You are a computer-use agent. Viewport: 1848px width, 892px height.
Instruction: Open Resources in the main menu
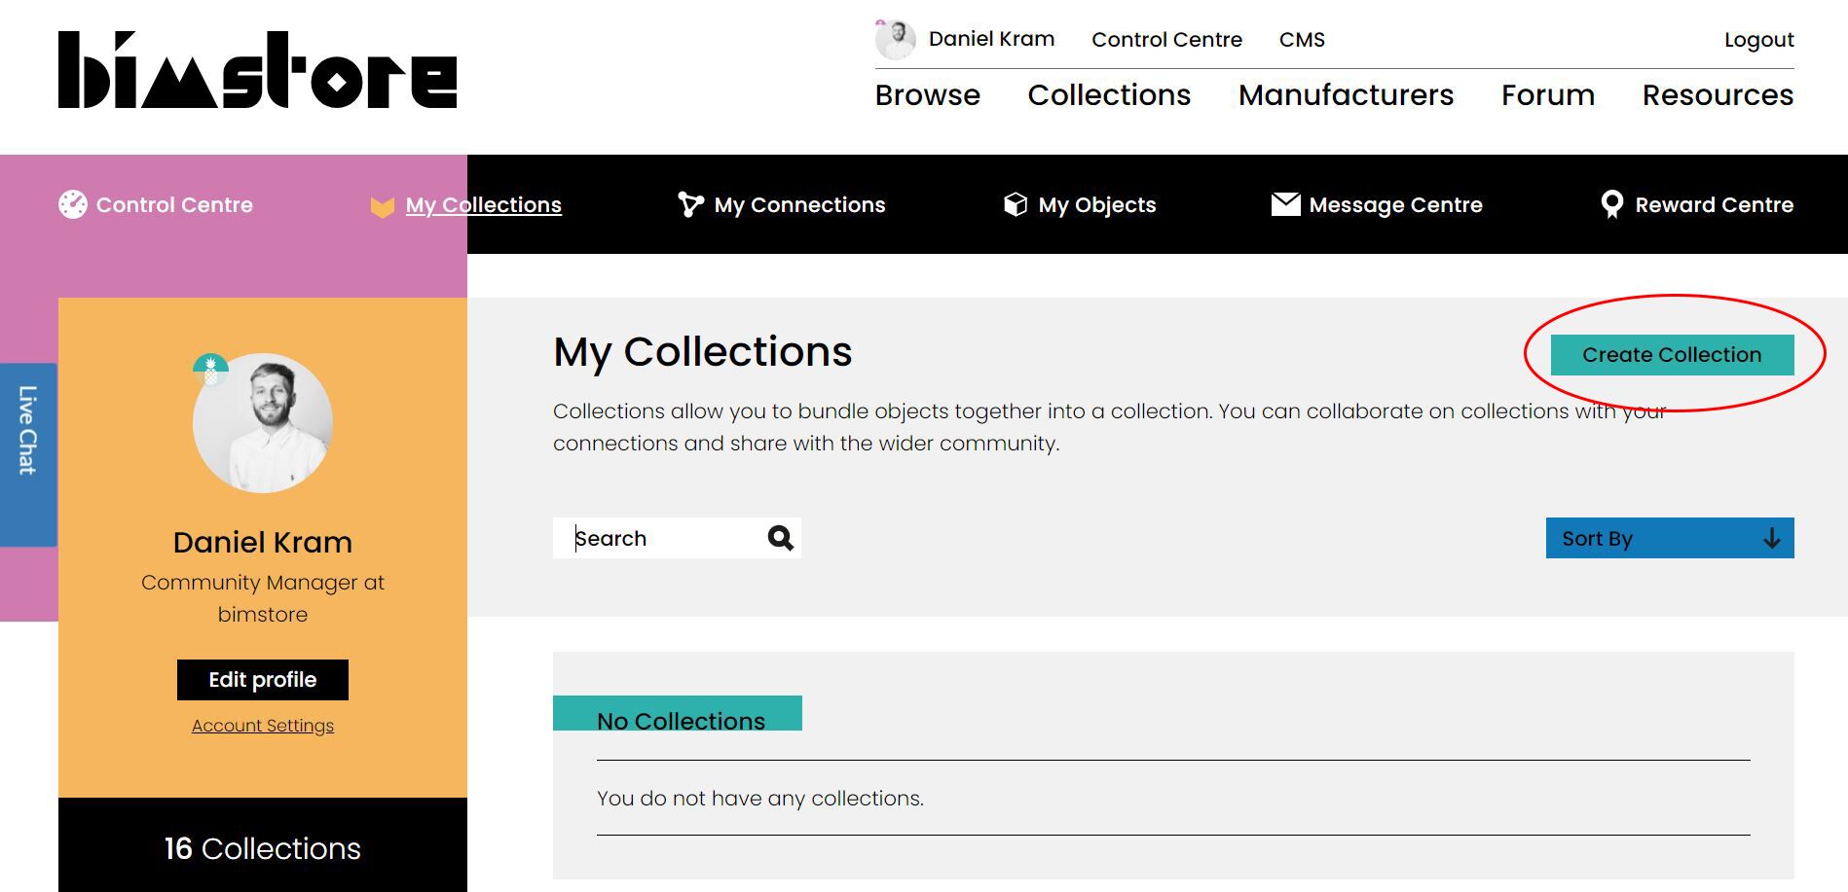coord(1718,95)
